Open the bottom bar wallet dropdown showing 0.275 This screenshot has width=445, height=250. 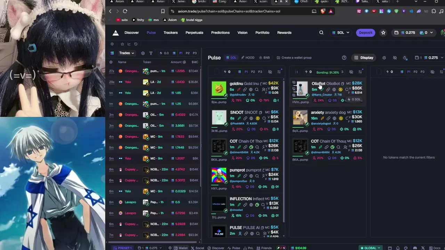[x=149, y=248]
